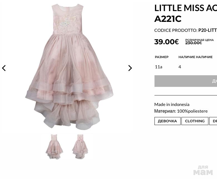This screenshot has width=217, height=179.
Task: Click the 'для мам' watermark logo
Action: tap(203, 170)
